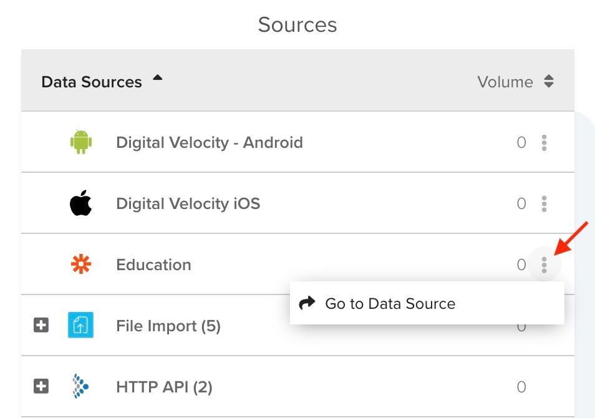Click the Android robot icon
This screenshot has width=595, height=418.
tap(80, 142)
